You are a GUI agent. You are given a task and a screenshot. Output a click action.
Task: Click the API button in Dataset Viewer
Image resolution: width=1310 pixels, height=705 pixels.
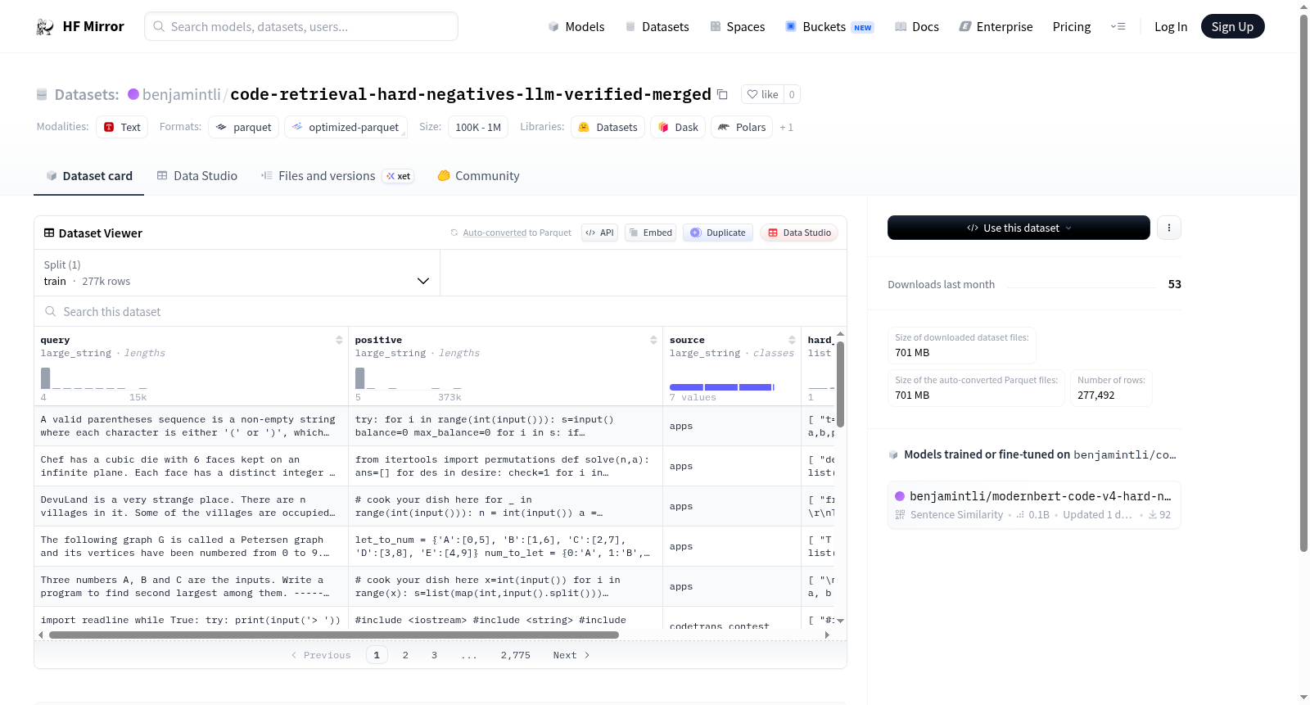[599, 233]
